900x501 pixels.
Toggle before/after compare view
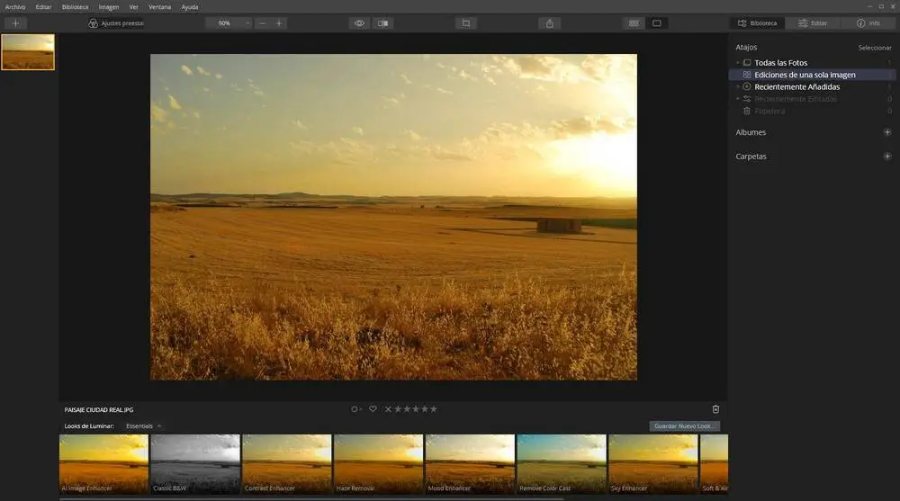click(383, 23)
